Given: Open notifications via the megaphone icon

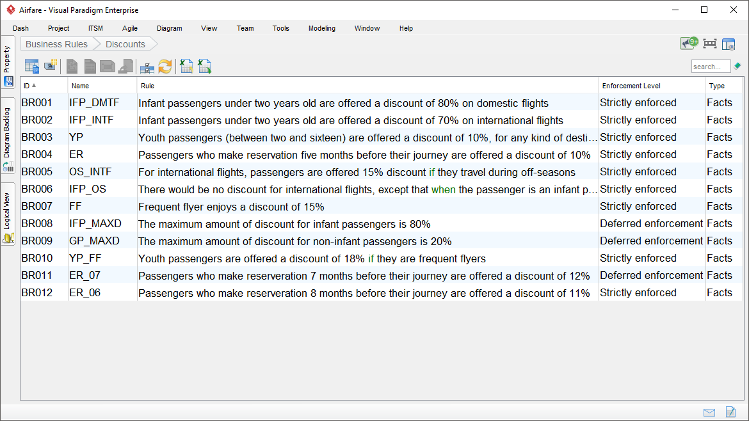Looking at the screenshot, I should click(x=686, y=43).
